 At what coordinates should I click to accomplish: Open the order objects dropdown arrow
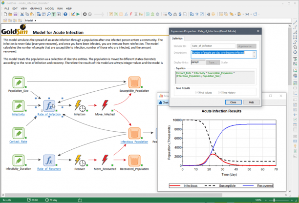click(235, 14)
